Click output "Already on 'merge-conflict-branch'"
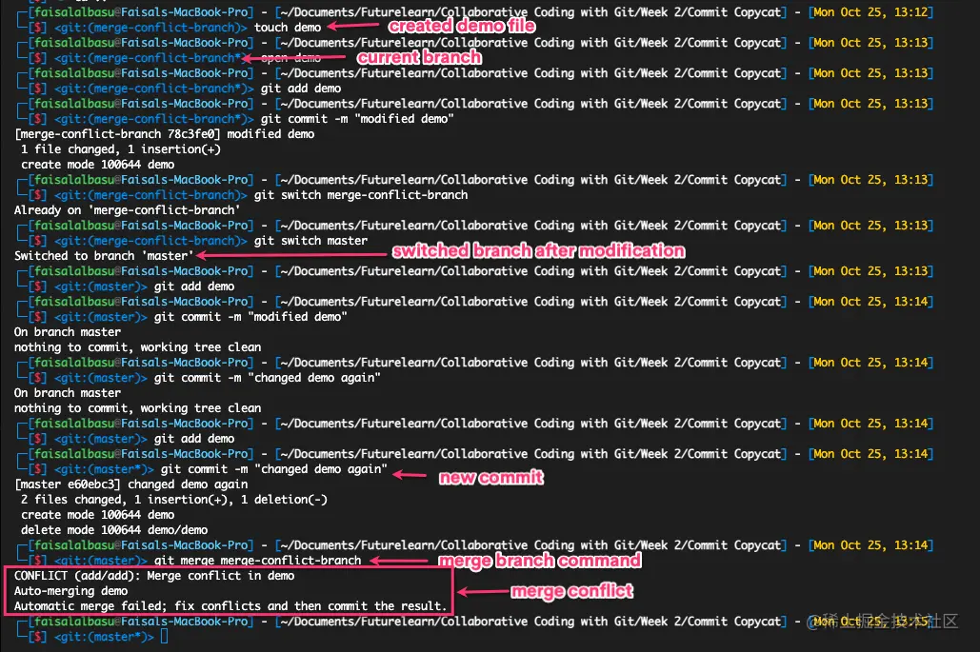 coord(127,209)
